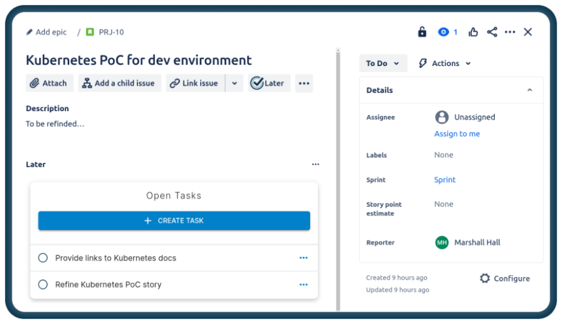Click the Add epic pencil link

(46, 32)
